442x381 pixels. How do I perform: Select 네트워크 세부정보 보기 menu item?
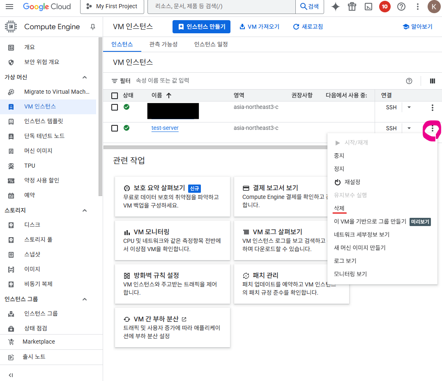tap(382, 235)
